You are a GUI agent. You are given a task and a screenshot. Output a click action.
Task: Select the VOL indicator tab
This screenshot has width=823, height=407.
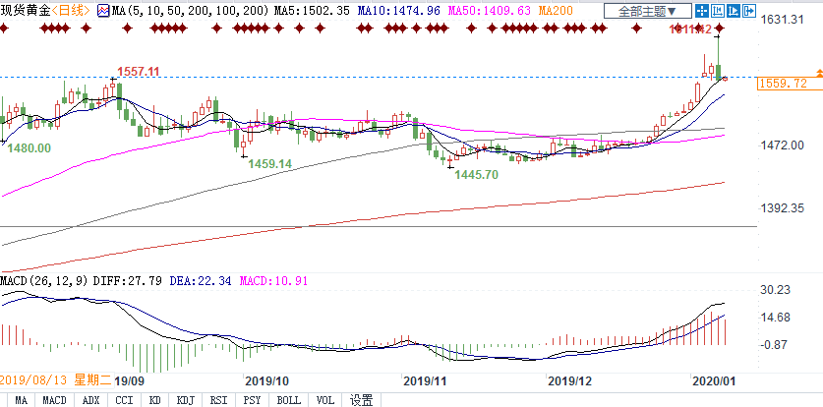[x=324, y=400]
